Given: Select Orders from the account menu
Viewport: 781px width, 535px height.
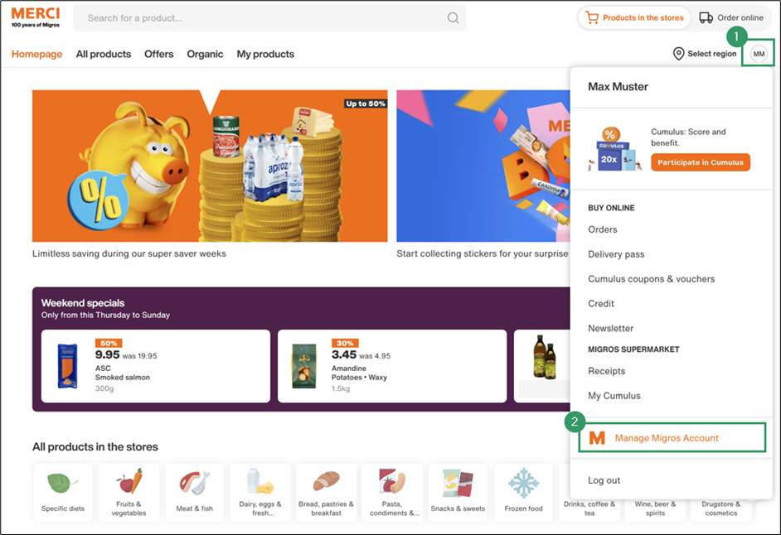Looking at the screenshot, I should 603,229.
